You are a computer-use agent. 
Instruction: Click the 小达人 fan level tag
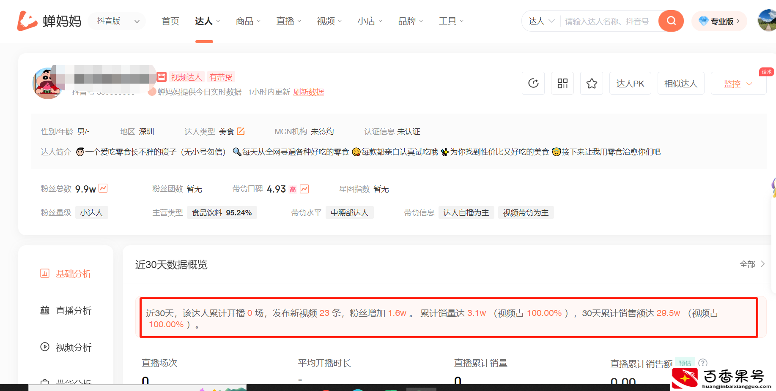[x=92, y=212]
